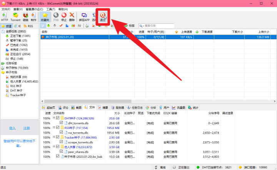
Task: Open the 工具(T) menu
Action: 51,9
